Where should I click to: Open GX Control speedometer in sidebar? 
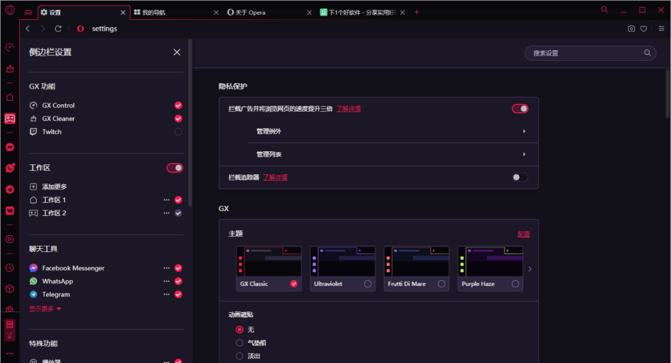[x=10, y=48]
